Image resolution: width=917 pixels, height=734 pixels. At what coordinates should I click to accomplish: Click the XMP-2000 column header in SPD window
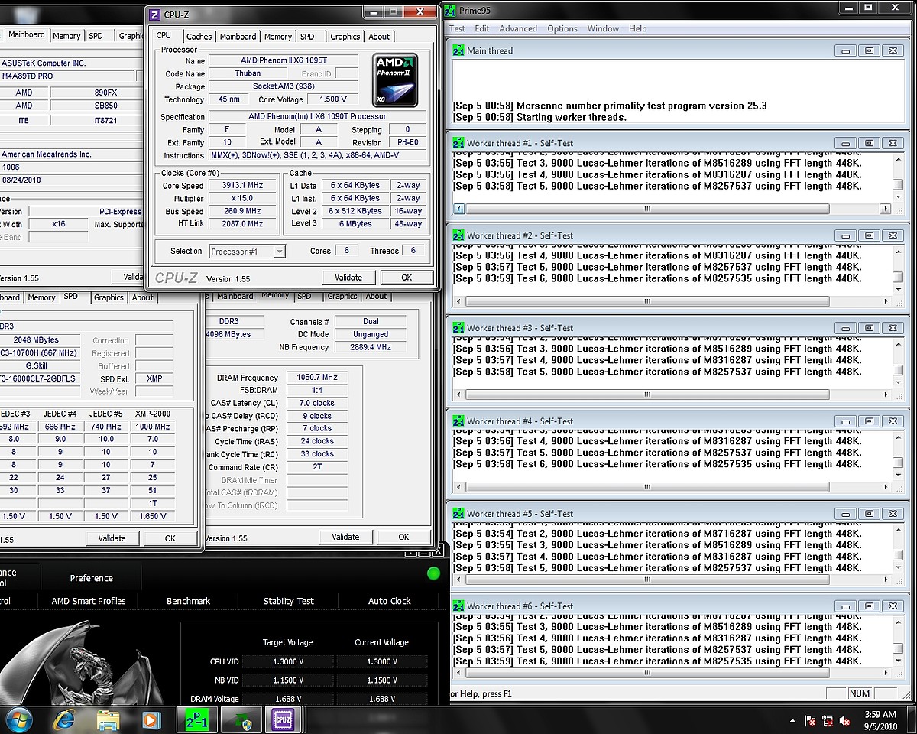(x=153, y=414)
